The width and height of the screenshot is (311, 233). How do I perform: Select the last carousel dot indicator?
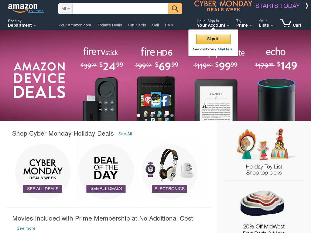coord(172,115)
